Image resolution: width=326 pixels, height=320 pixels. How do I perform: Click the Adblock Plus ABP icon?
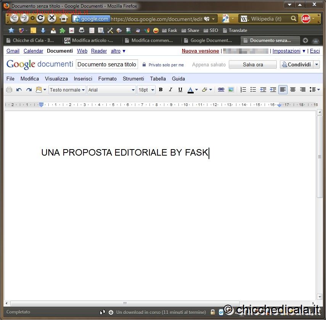click(x=306, y=18)
